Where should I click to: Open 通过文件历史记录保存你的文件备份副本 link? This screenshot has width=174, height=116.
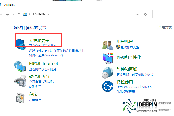point(57,50)
